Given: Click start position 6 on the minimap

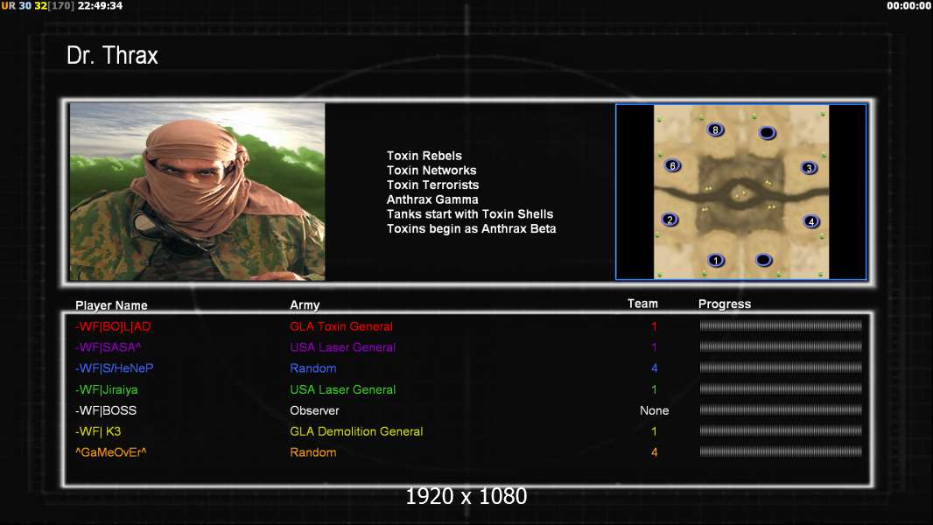Looking at the screenshot, I should click(x=672, y=166).
